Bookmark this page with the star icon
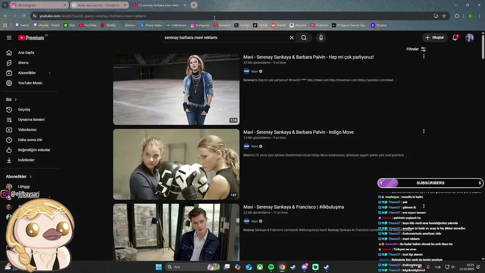Screen dimensions: 485x273 pyautogui.click(x=444, y=16)
